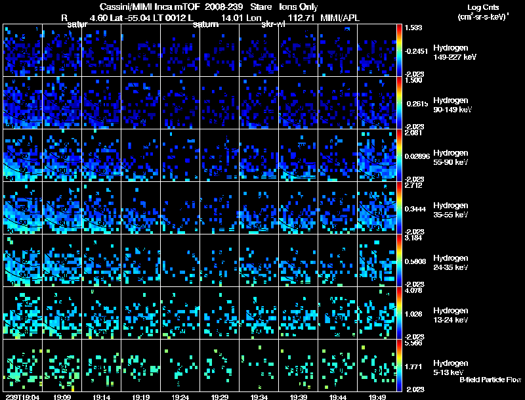The image size is (525, 400).
Task: Click the 19:49 time label
Action: click(377, 397)
